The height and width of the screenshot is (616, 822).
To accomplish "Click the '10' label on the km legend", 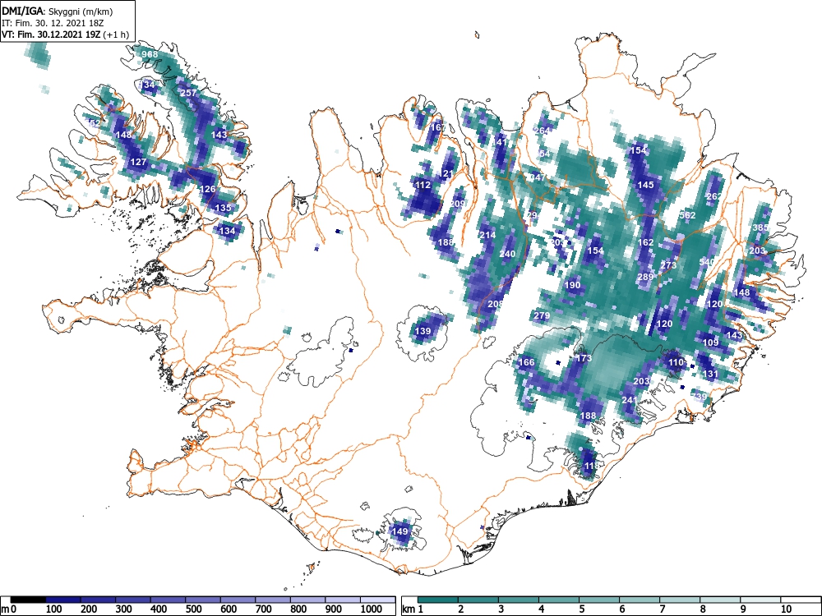I will click(x=785, y=609).
